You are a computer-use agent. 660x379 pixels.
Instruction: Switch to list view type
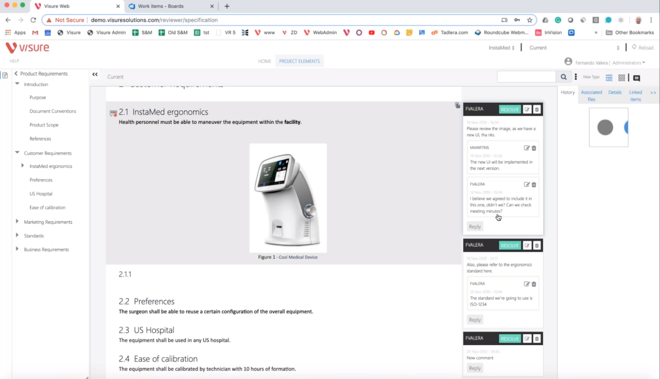click(609, 77)
